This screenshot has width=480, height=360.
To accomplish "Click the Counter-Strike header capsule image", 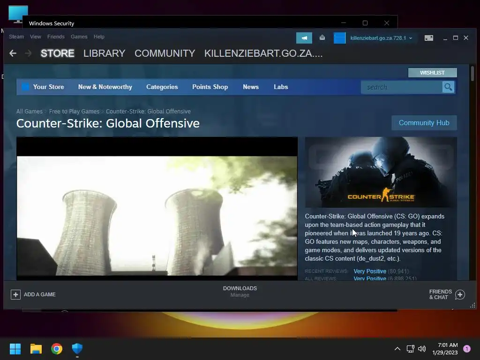I will tap(381, 172).
